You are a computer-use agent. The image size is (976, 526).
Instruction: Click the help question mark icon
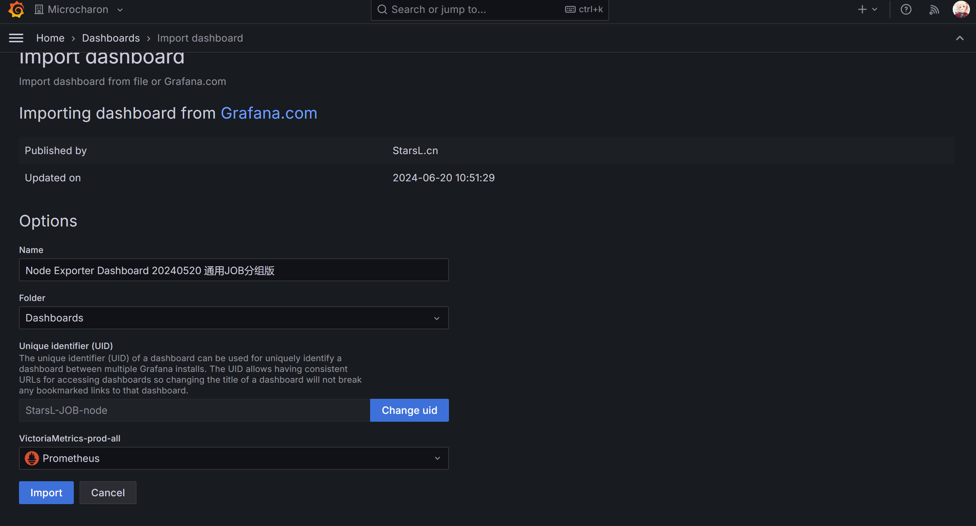point(905,9)
